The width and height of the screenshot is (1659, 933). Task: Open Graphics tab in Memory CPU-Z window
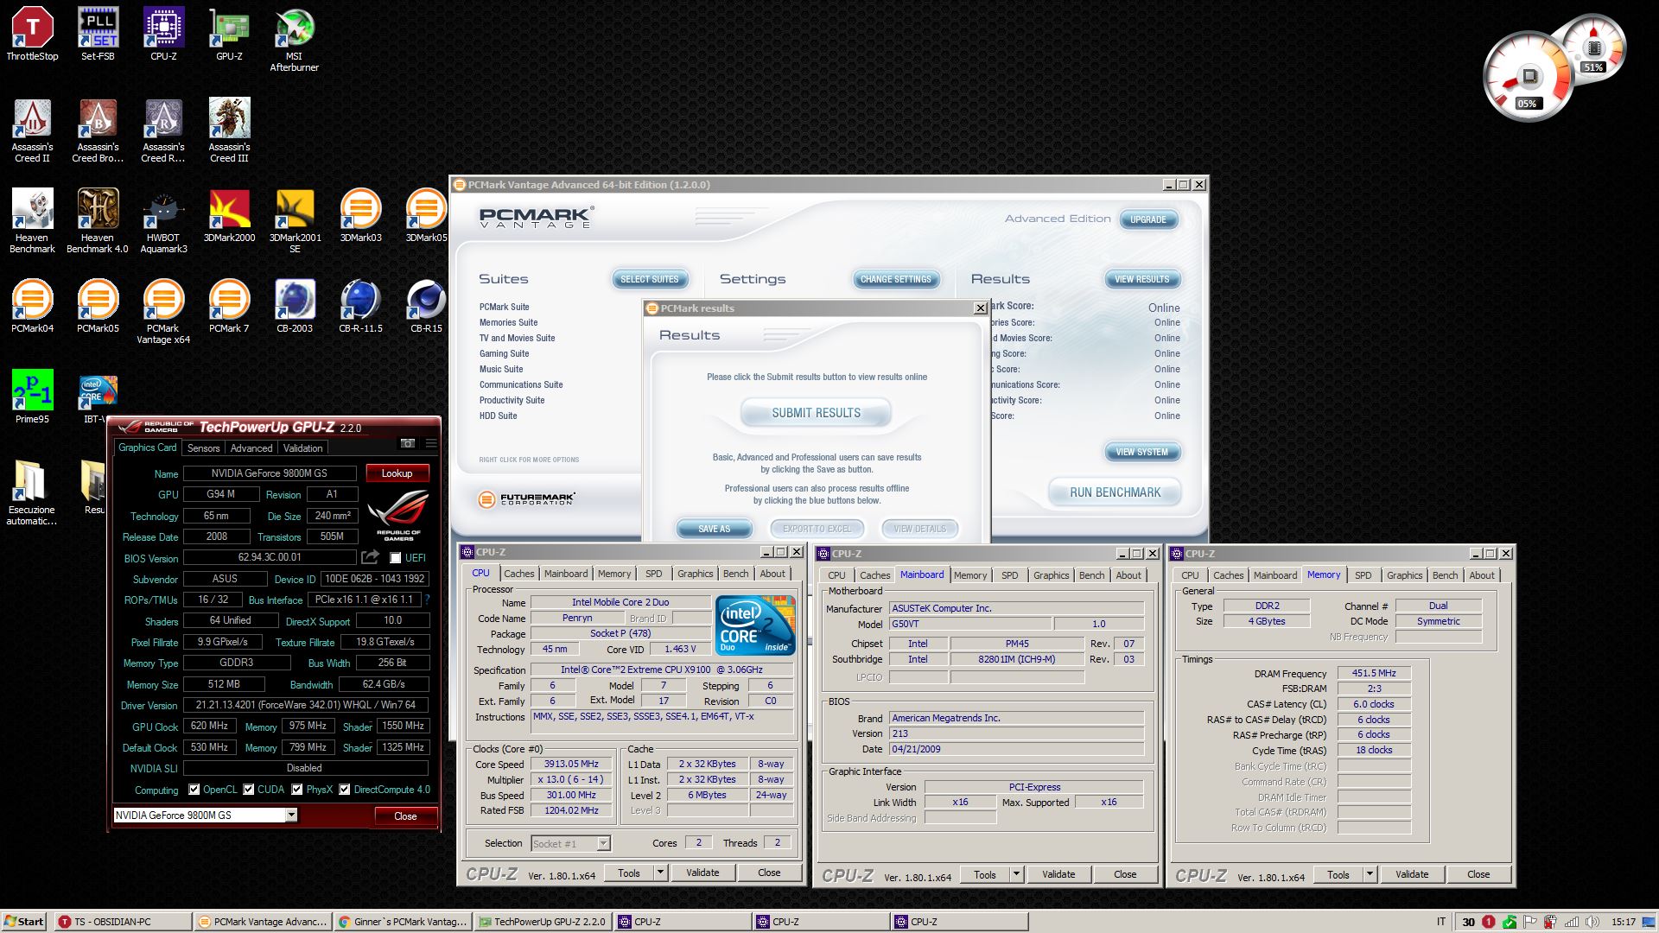(x=1404, y=575)
